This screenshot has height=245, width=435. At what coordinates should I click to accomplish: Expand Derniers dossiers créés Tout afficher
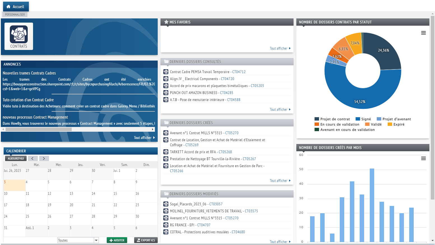tap(280, 181)
